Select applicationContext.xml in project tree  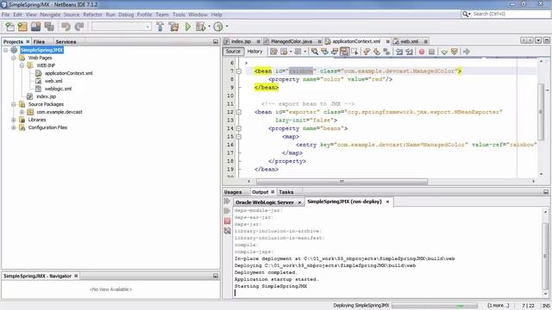tap(69, 73)
